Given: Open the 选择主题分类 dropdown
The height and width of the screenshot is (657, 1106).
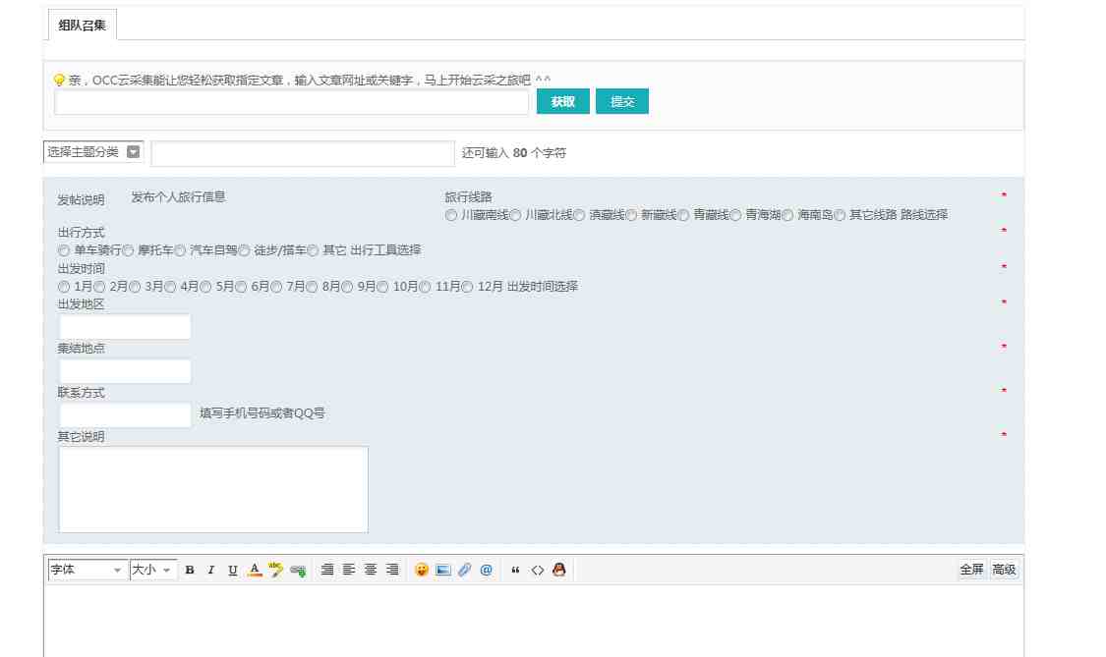Looking at the screenshot, I should (x=93, y=152).
